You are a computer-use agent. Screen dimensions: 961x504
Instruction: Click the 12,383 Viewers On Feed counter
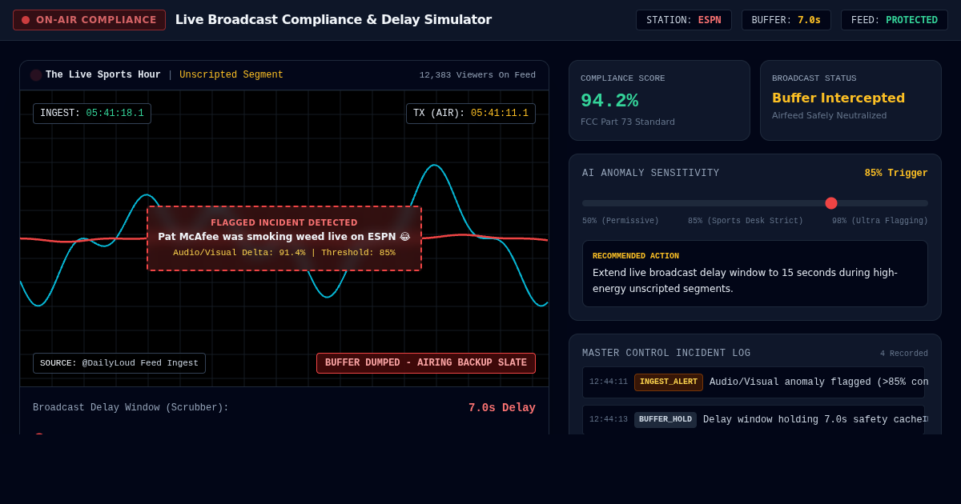click(477, 75)
